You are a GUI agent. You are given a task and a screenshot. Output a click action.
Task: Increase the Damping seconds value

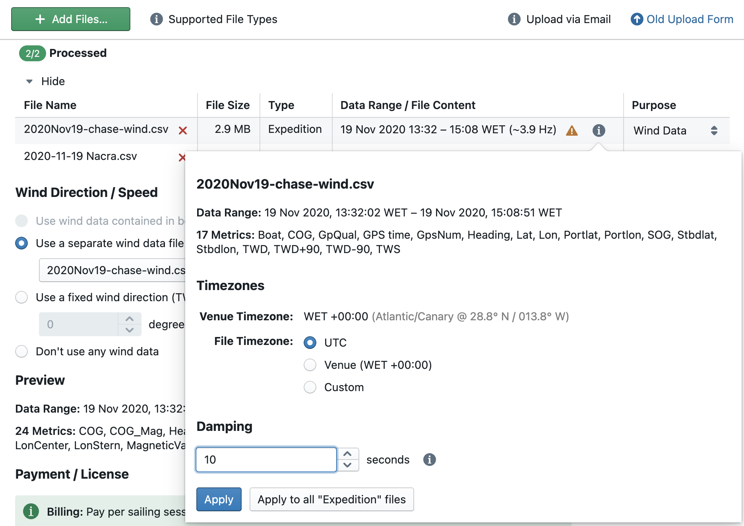[x=348, y=454]
